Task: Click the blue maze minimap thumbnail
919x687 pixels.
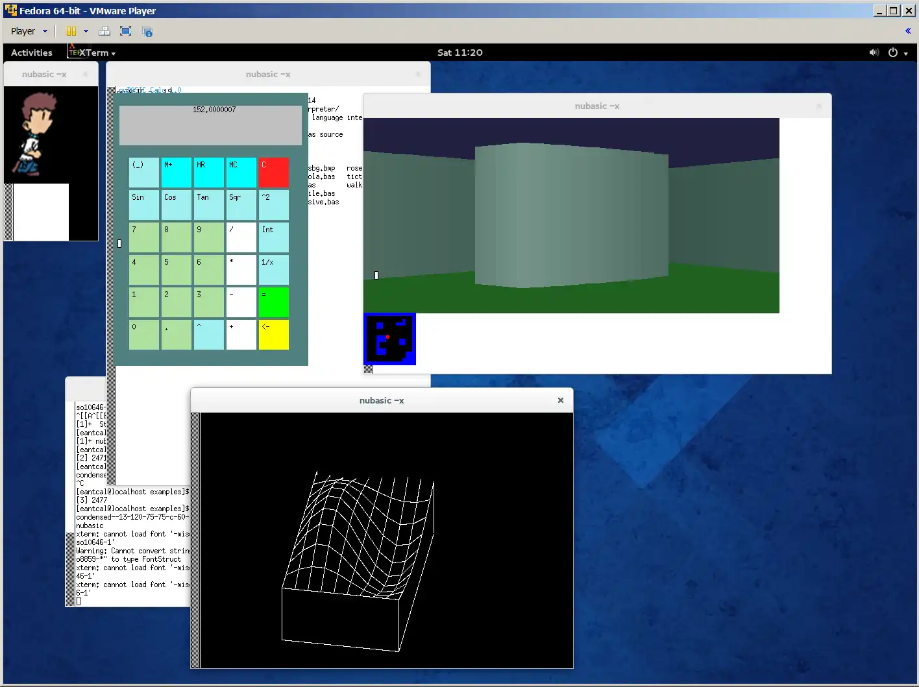Action: 389,339
